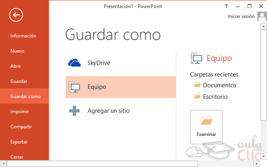
Task: Select the Compartir menu item
Action: 21,127
